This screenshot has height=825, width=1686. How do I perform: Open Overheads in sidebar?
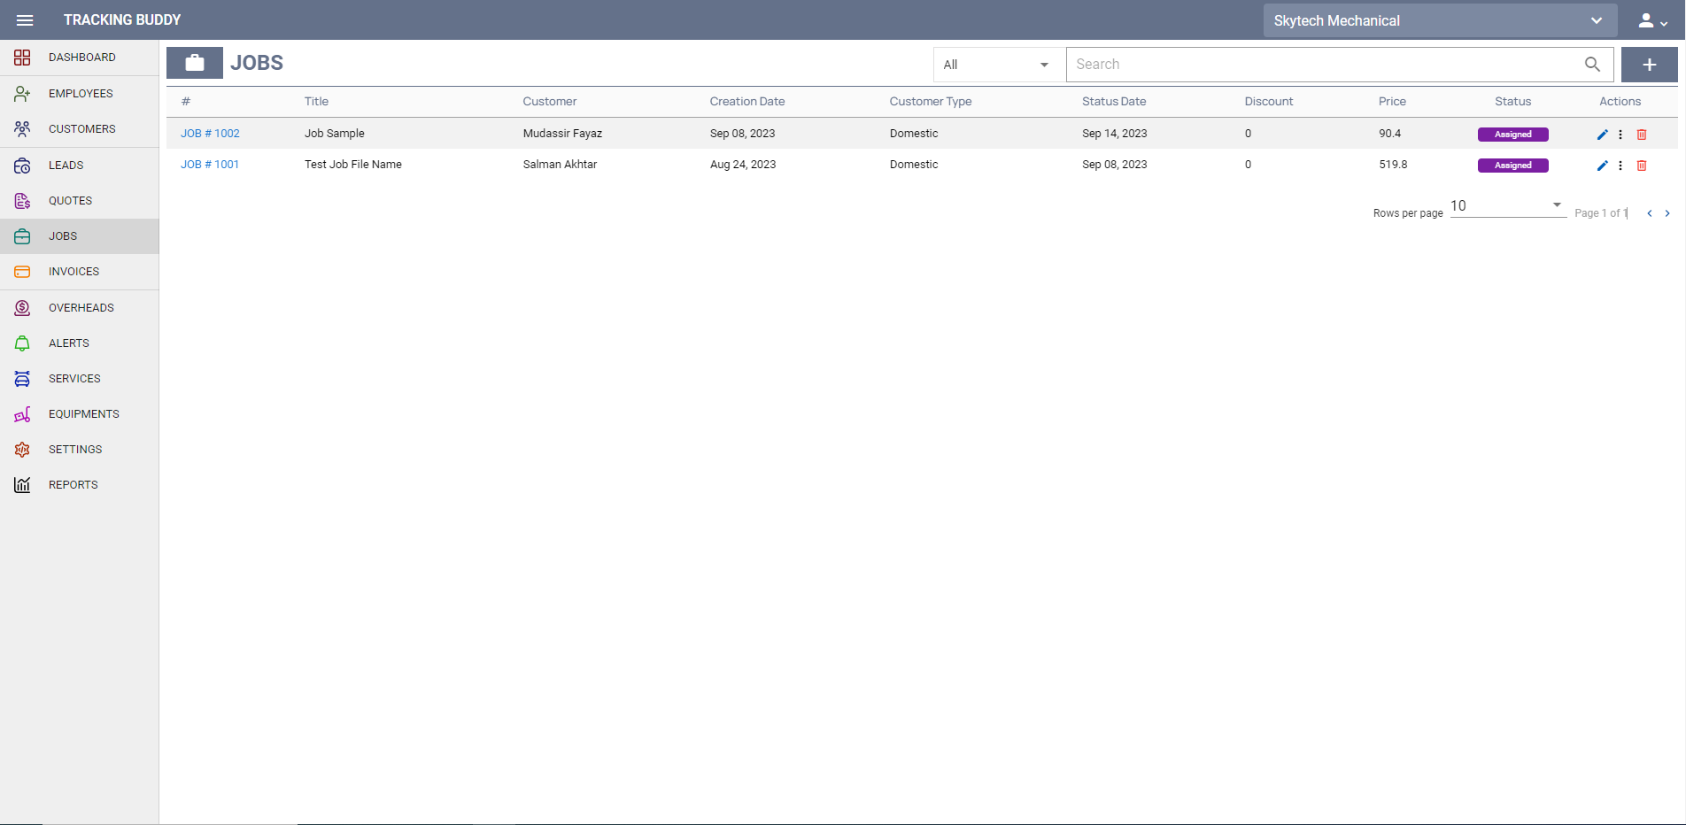tap(80, 307)
